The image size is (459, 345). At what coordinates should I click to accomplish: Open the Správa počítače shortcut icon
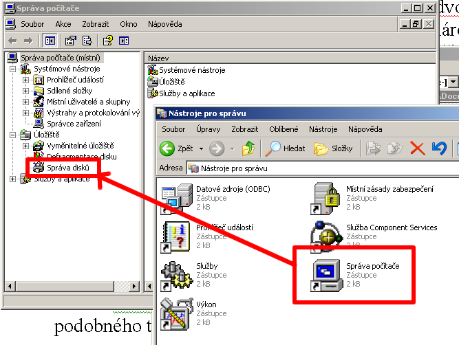point(325,274)
